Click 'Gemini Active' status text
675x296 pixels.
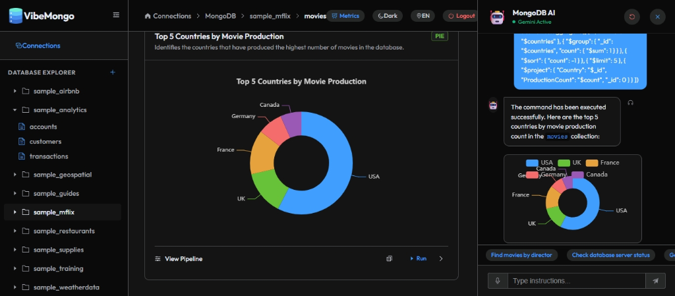coord(534,22)
